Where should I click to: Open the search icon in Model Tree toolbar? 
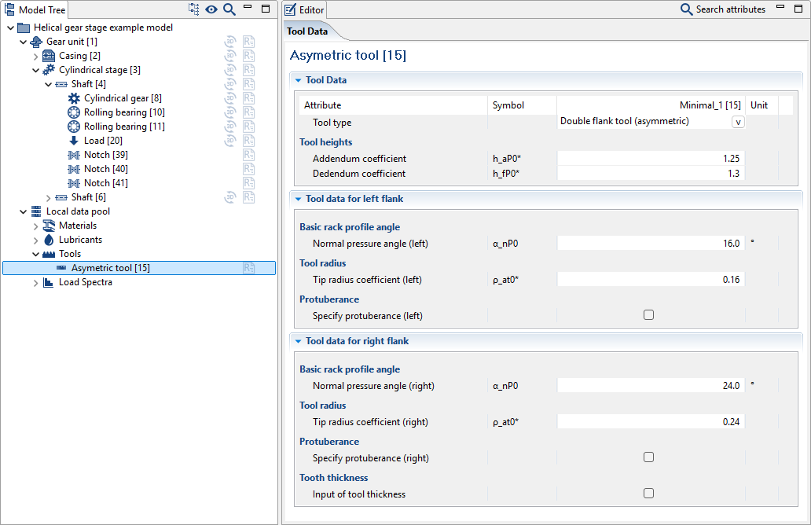click(x=228, y=9)
